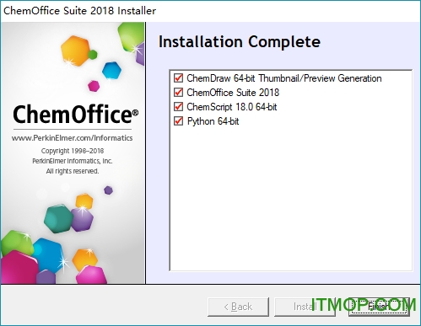
Task: Click the teal hexagon in lower banner
Action: coord(59,219)
